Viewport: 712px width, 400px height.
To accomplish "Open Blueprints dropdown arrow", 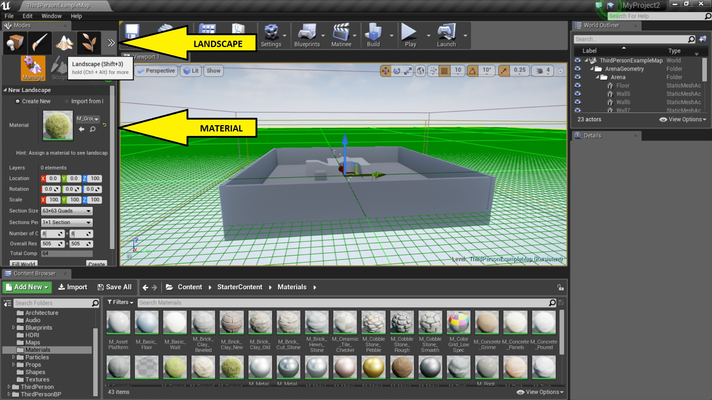I will coord(323,36).
